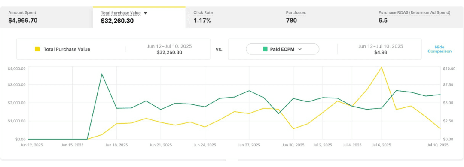Image resolution: width=464 pixels, height=167 pixels.
Task: Select the Click Rate metric tab
Action: (x=232, y=17)
